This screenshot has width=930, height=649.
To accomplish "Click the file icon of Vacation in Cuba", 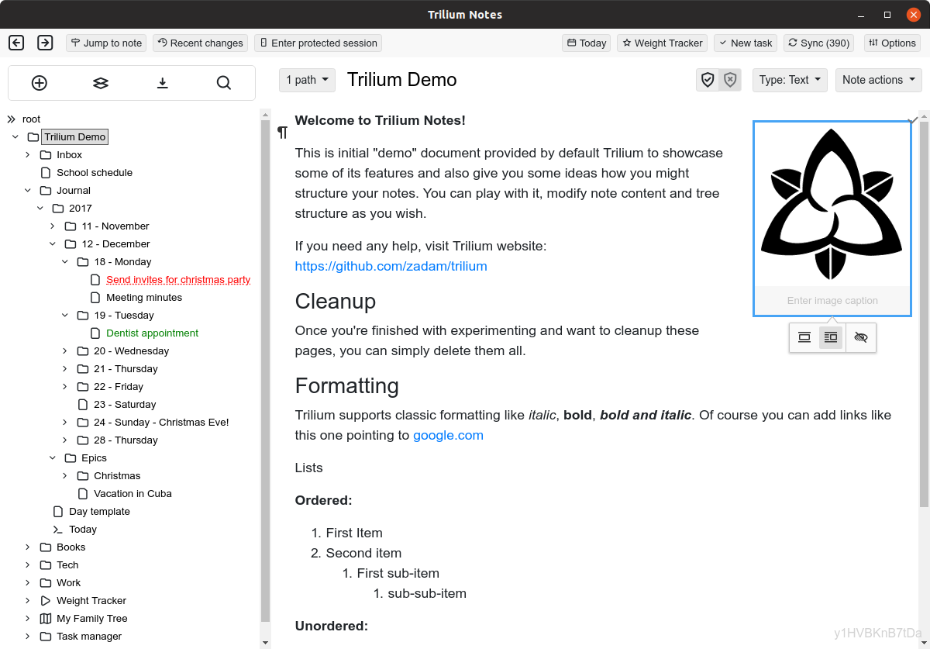I will tap(83, 494).
